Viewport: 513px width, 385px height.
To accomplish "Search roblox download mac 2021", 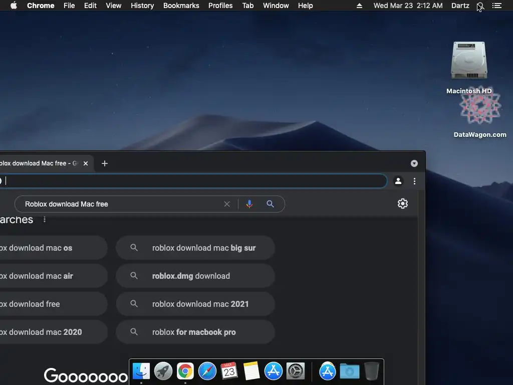I will pyautogui.click(x=195, y=304).
